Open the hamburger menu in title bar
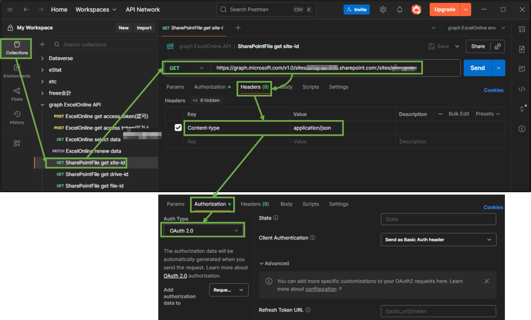 10,10
